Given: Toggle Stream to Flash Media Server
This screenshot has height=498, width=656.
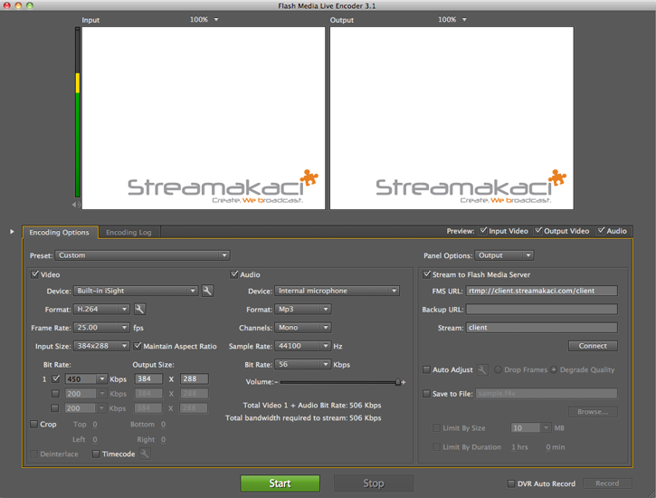Looking at the screenshot, I should coord(426,274).
